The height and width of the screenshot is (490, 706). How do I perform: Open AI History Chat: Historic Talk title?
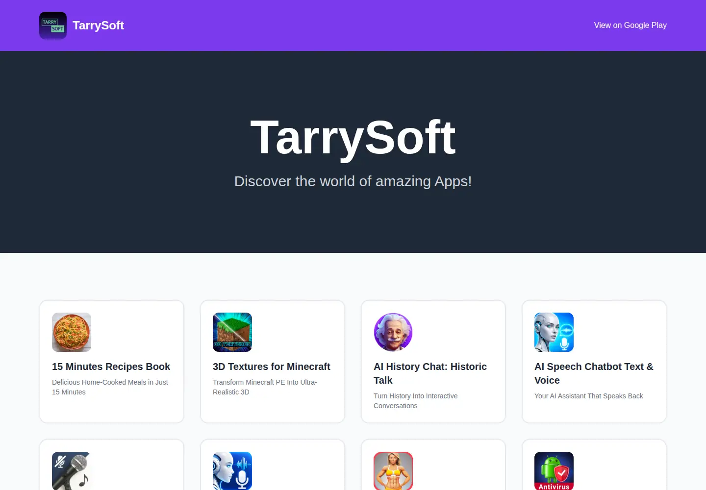(430, 373)
